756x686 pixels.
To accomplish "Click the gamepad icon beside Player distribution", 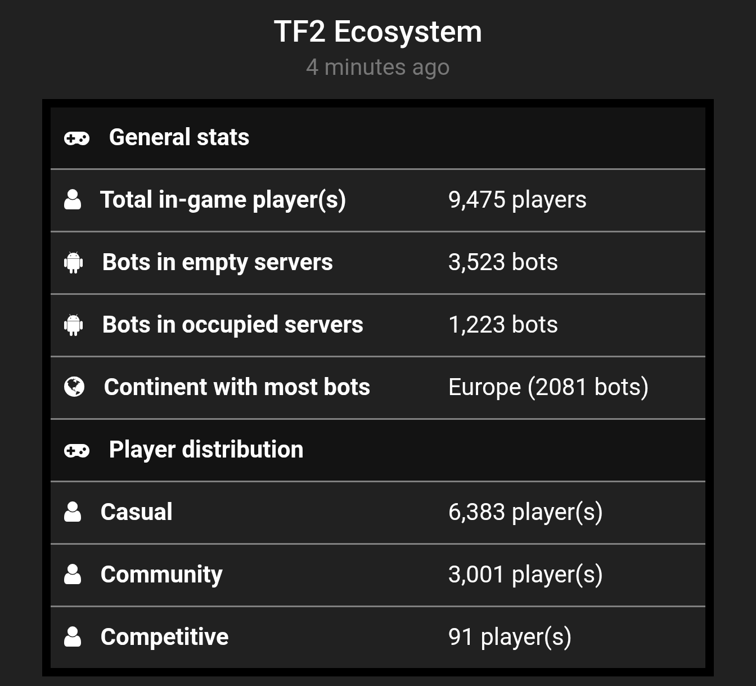I will pos(76,450).
